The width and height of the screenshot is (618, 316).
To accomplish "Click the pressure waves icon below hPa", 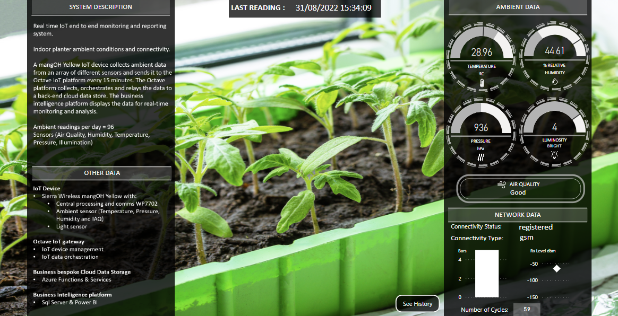I will point(480,157).
